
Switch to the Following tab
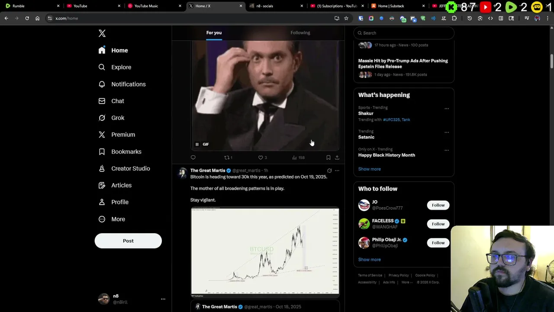(300, 33)
